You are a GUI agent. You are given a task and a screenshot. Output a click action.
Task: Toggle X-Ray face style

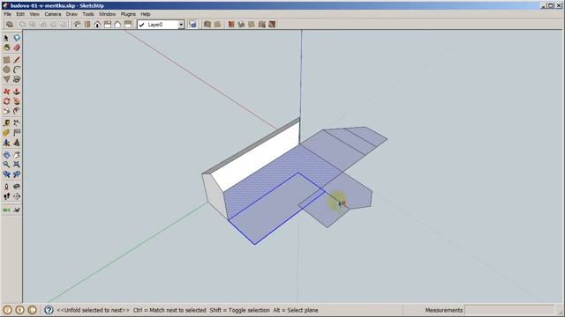[x=207, y=25]
